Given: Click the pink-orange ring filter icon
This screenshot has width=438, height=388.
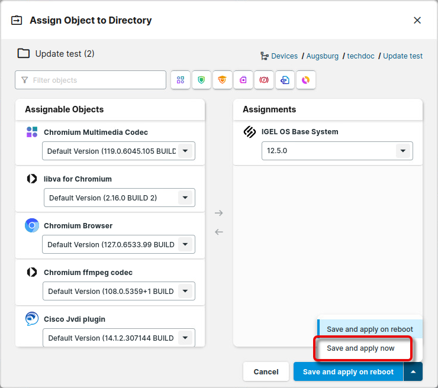Looking at the screenshot, I should pos(305,80).
